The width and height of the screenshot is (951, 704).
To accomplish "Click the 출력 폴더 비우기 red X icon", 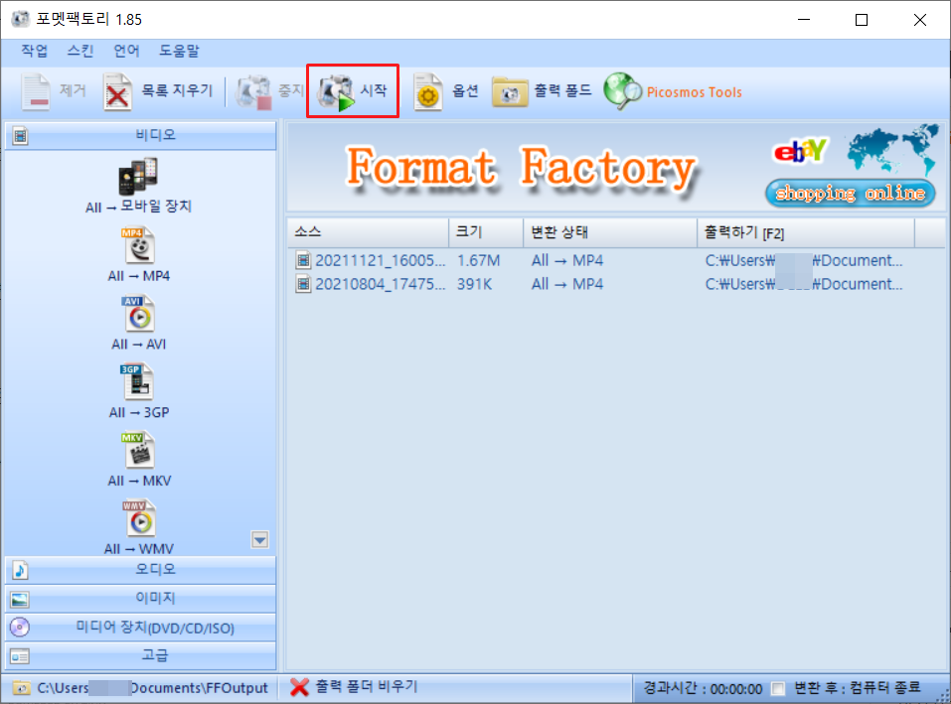I will [299, 687].
